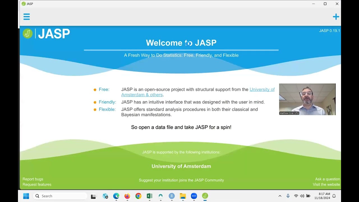Click the Ask a question link
Viewport: 359px width, 202px height.
tap(327, 179)
